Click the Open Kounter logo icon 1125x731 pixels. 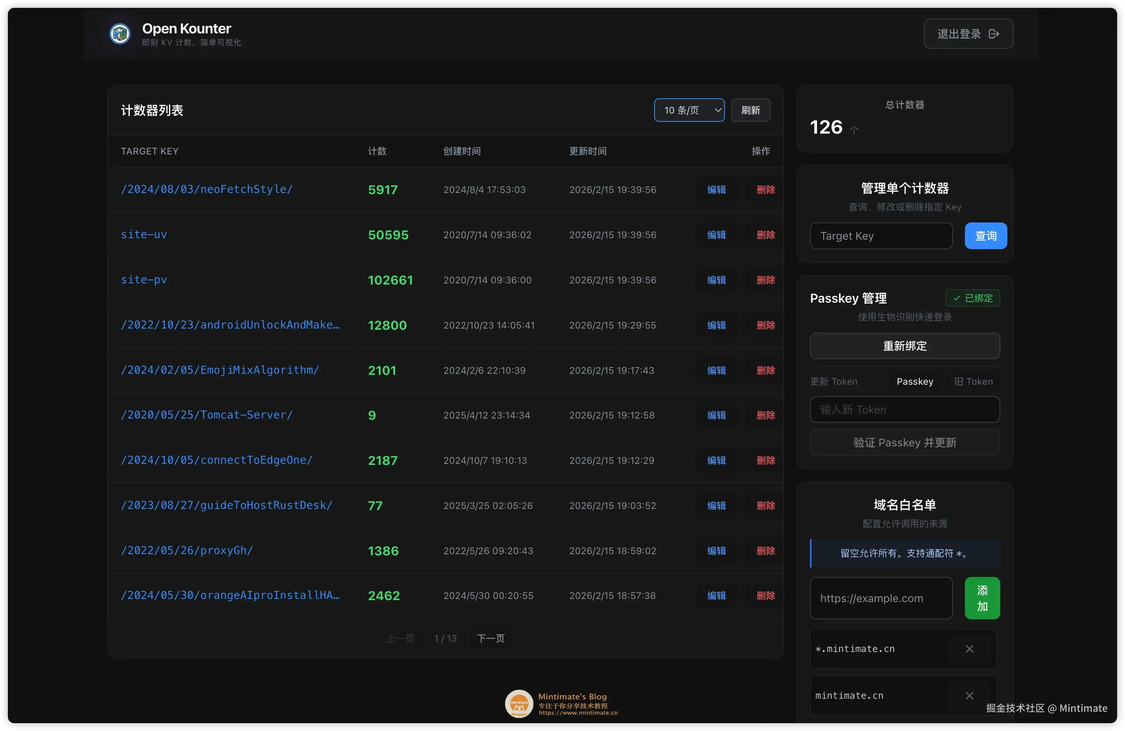pyautogui.click(x=120, y=33)
